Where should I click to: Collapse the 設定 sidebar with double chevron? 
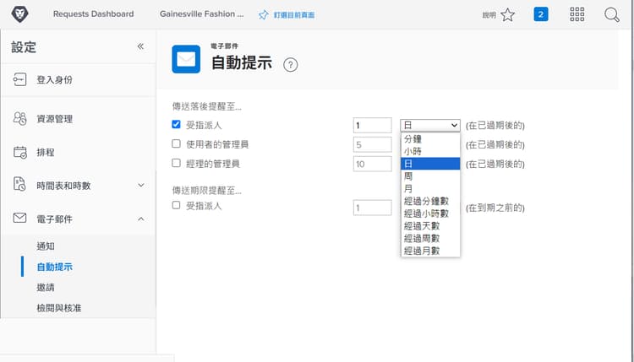coord(140,46)
